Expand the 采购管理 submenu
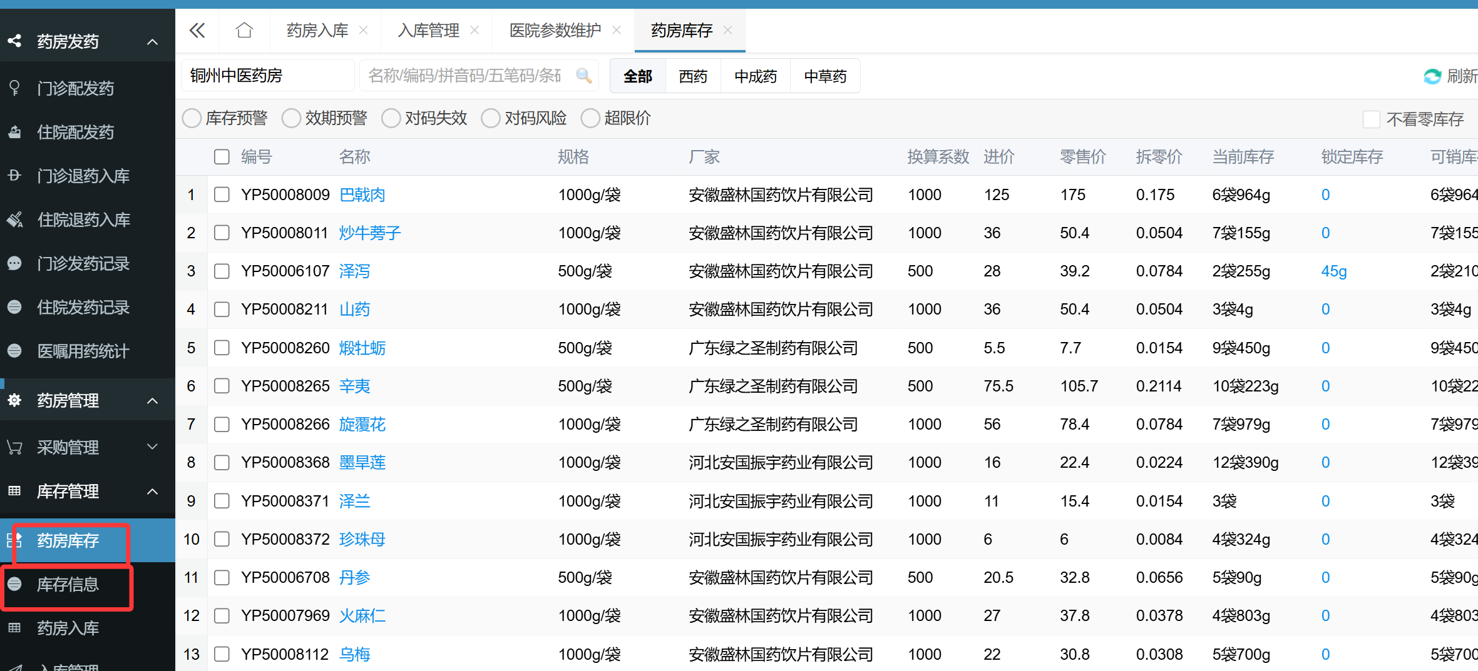This screenshot has width=1478, height=671. click(152, 446)
